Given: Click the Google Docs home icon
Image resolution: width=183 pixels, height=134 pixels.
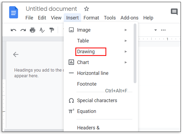Looking at the screenshot, I should pos(14,13).
